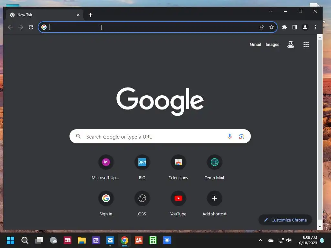
Task: Click the Chrome icon on the taskbar
Action: pos(124,240)
